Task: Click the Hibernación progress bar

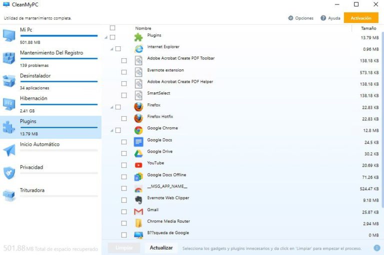Action: [x=59, y=104]
